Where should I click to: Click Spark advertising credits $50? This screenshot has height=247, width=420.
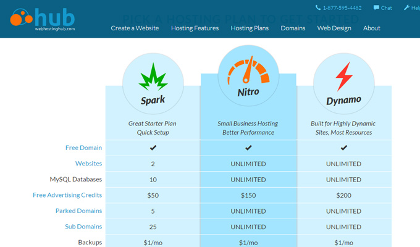(x=153, y=195)
